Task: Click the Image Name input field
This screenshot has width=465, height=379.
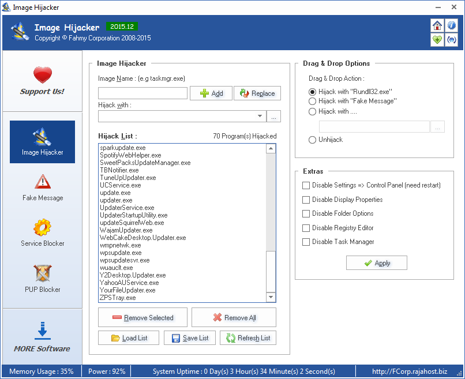Action: pos(142,93)
